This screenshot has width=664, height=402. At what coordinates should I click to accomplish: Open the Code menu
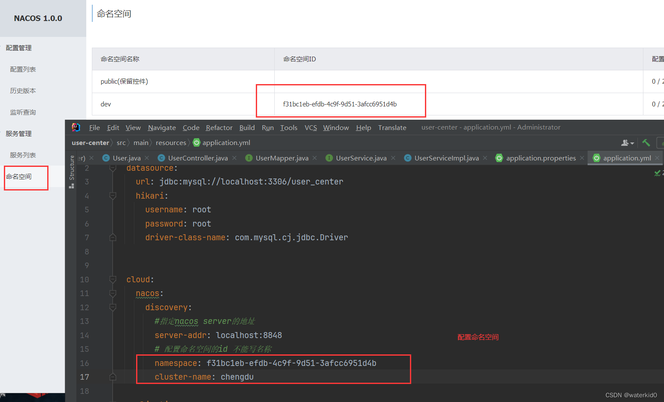[x=191, y=127]
